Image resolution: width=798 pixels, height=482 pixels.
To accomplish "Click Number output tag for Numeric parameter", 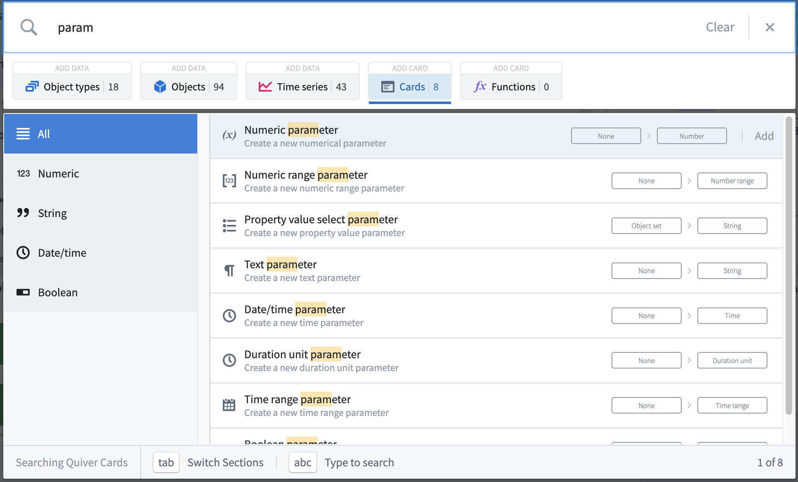I will (x=692, y=136).
